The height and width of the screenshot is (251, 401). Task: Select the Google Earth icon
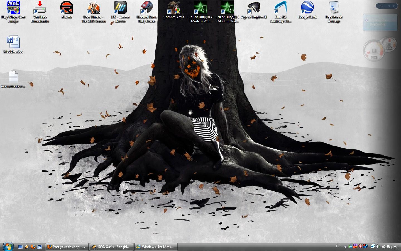pyautogui.click(x=307, y=10)
